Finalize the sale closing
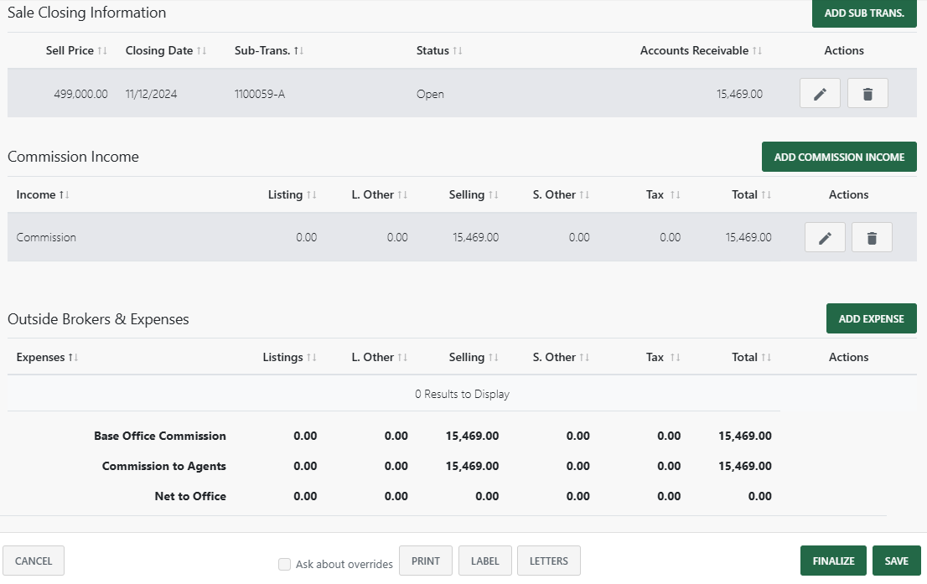The width and height of the screenshot is (927, 584). (x=833, y=560)
